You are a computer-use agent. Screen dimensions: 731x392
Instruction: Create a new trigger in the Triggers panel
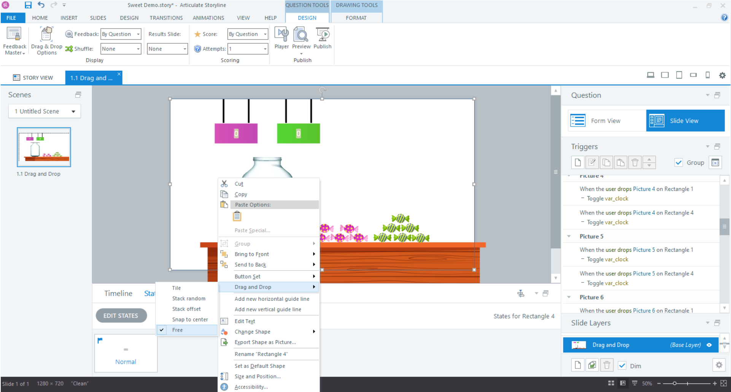(578, 163)
